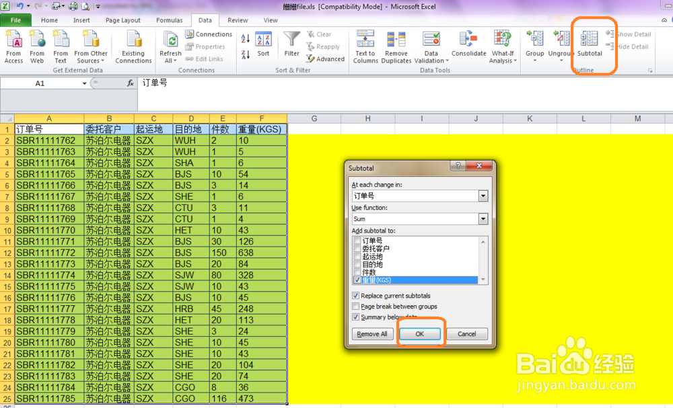The image size is (673, 408).
Task: Click Reapply filter
Action: coord(323,46)
